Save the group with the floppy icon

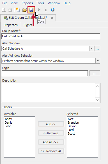(31, 10)
